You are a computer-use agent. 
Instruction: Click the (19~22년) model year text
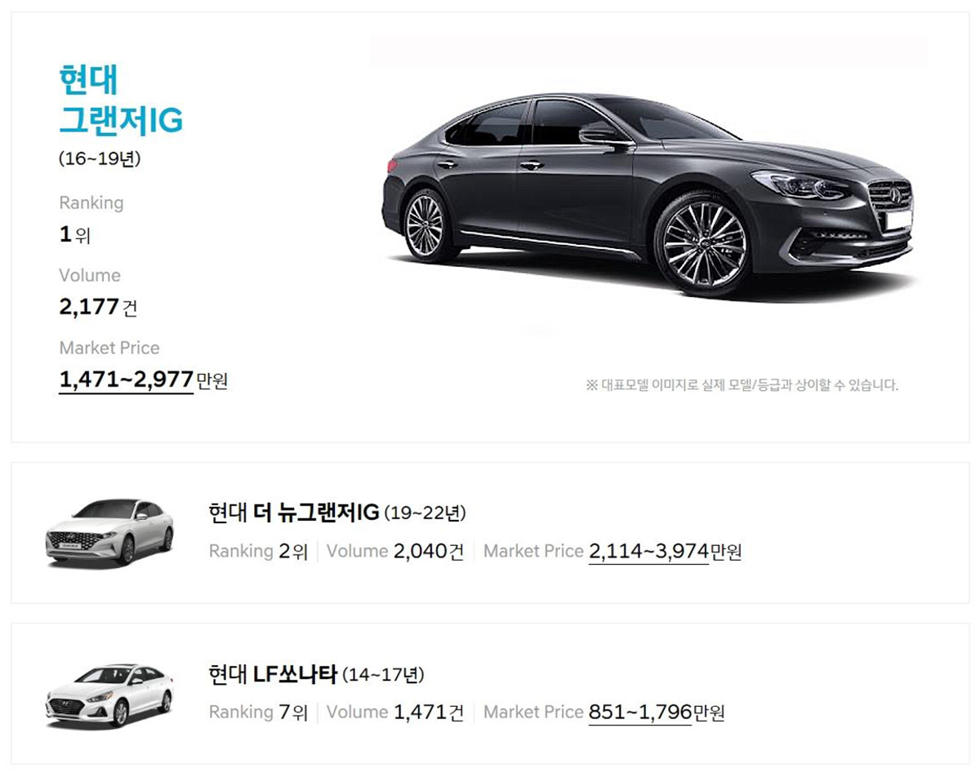(x=425, y=513)
